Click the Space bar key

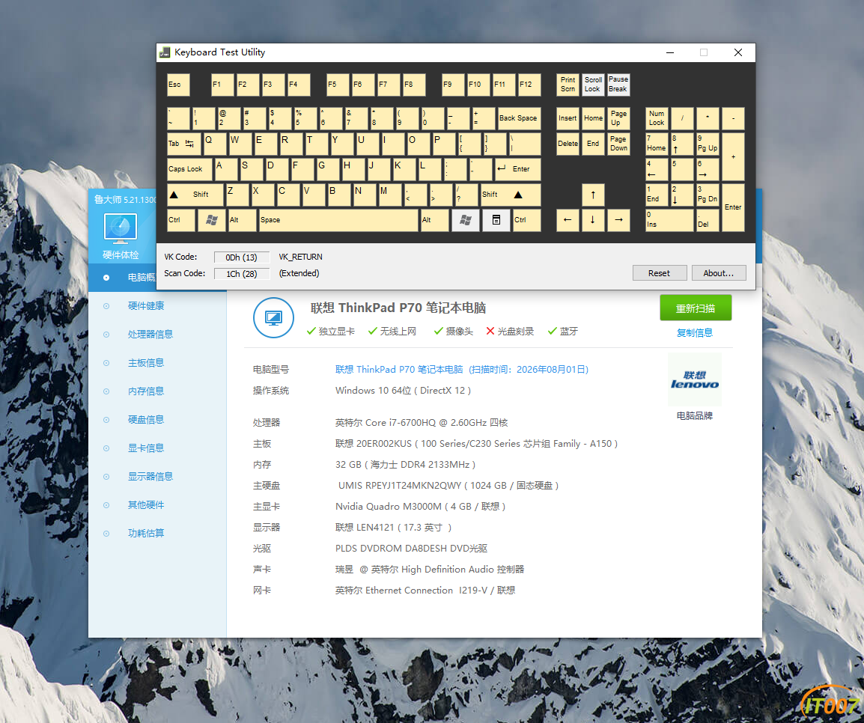point(338,220)
